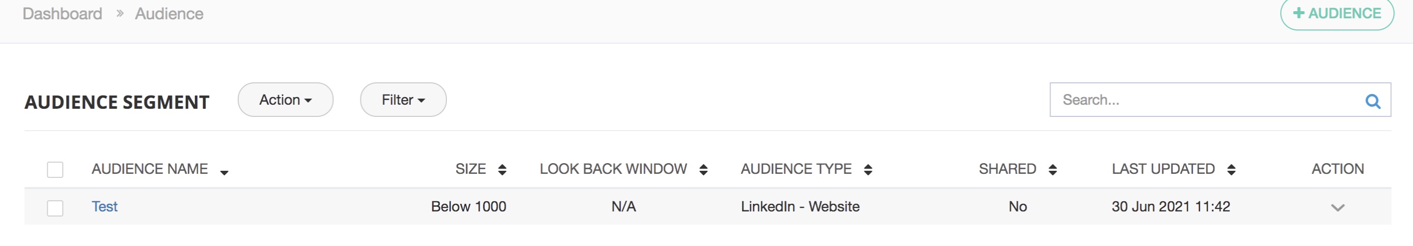
Task: Click the Audience breadcrumb
Action: (x=169, y=14)
